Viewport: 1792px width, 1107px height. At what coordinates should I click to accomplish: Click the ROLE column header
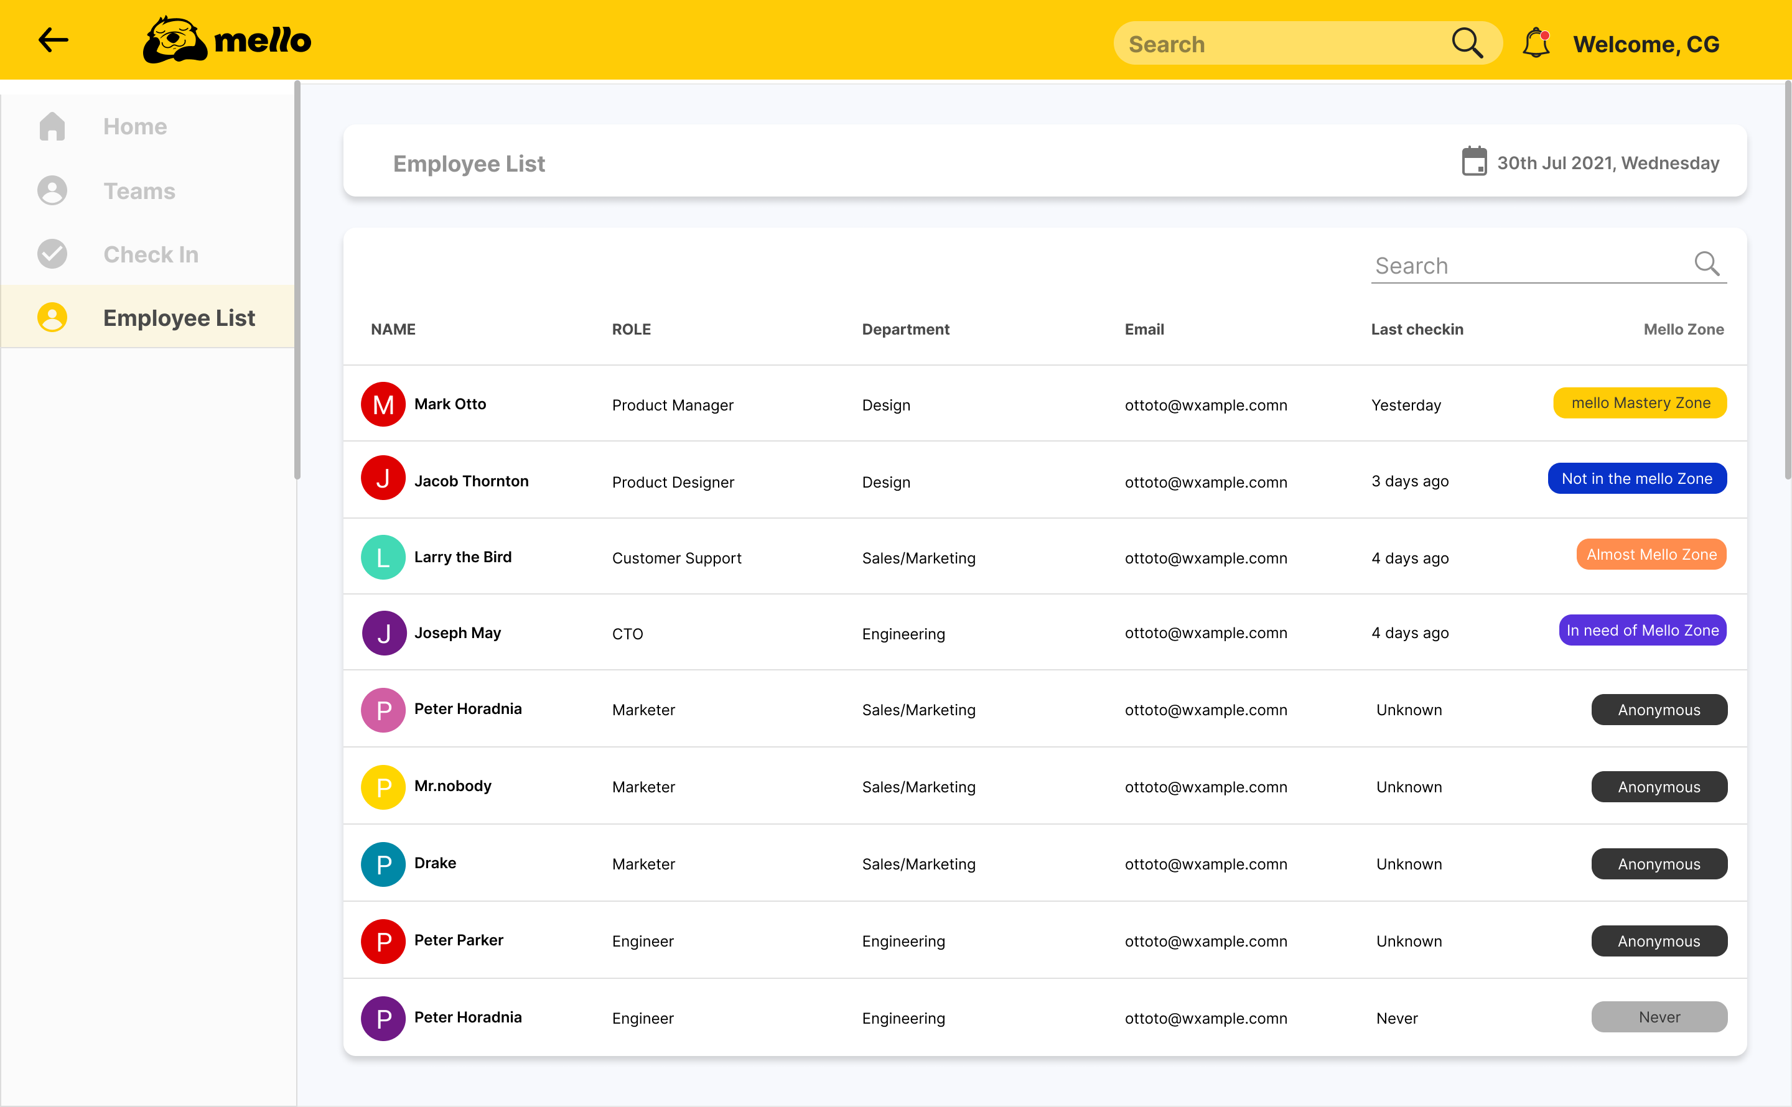[x=632, y=330]
